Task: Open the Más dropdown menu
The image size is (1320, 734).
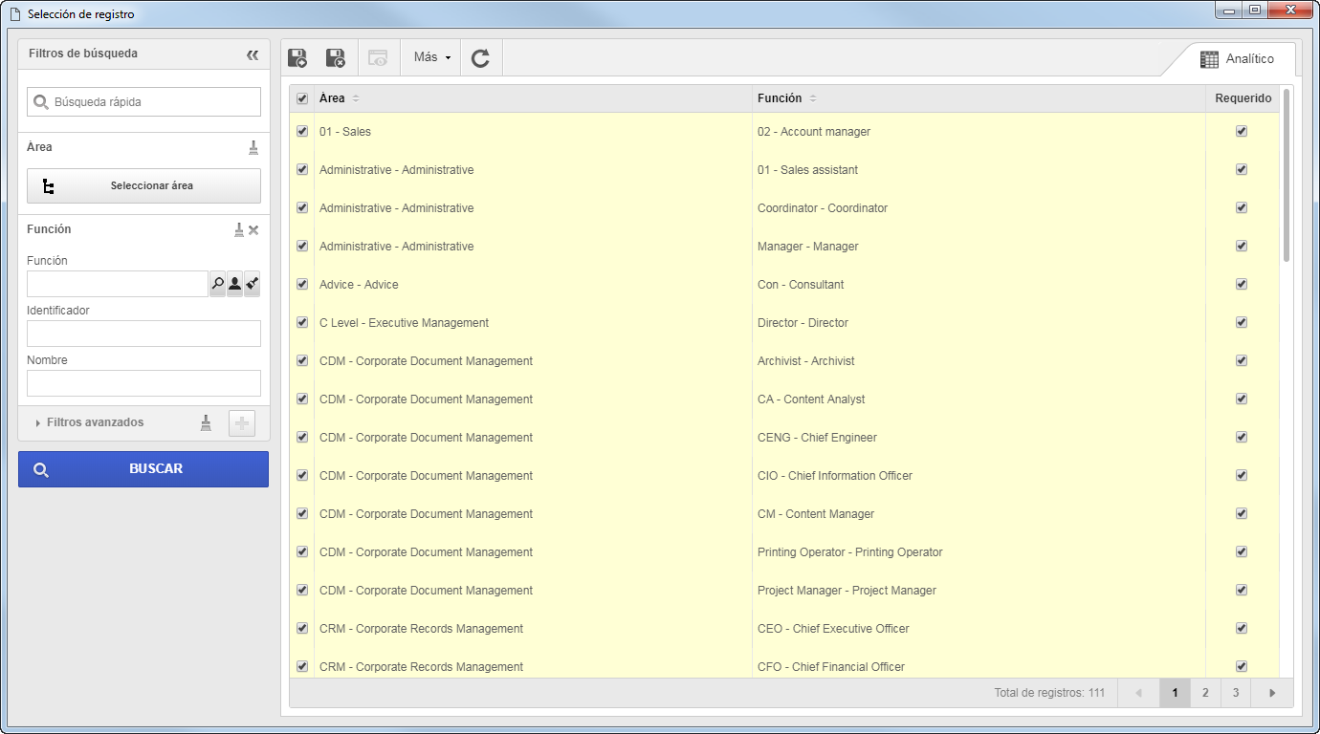Action: (x=431, y=57)
